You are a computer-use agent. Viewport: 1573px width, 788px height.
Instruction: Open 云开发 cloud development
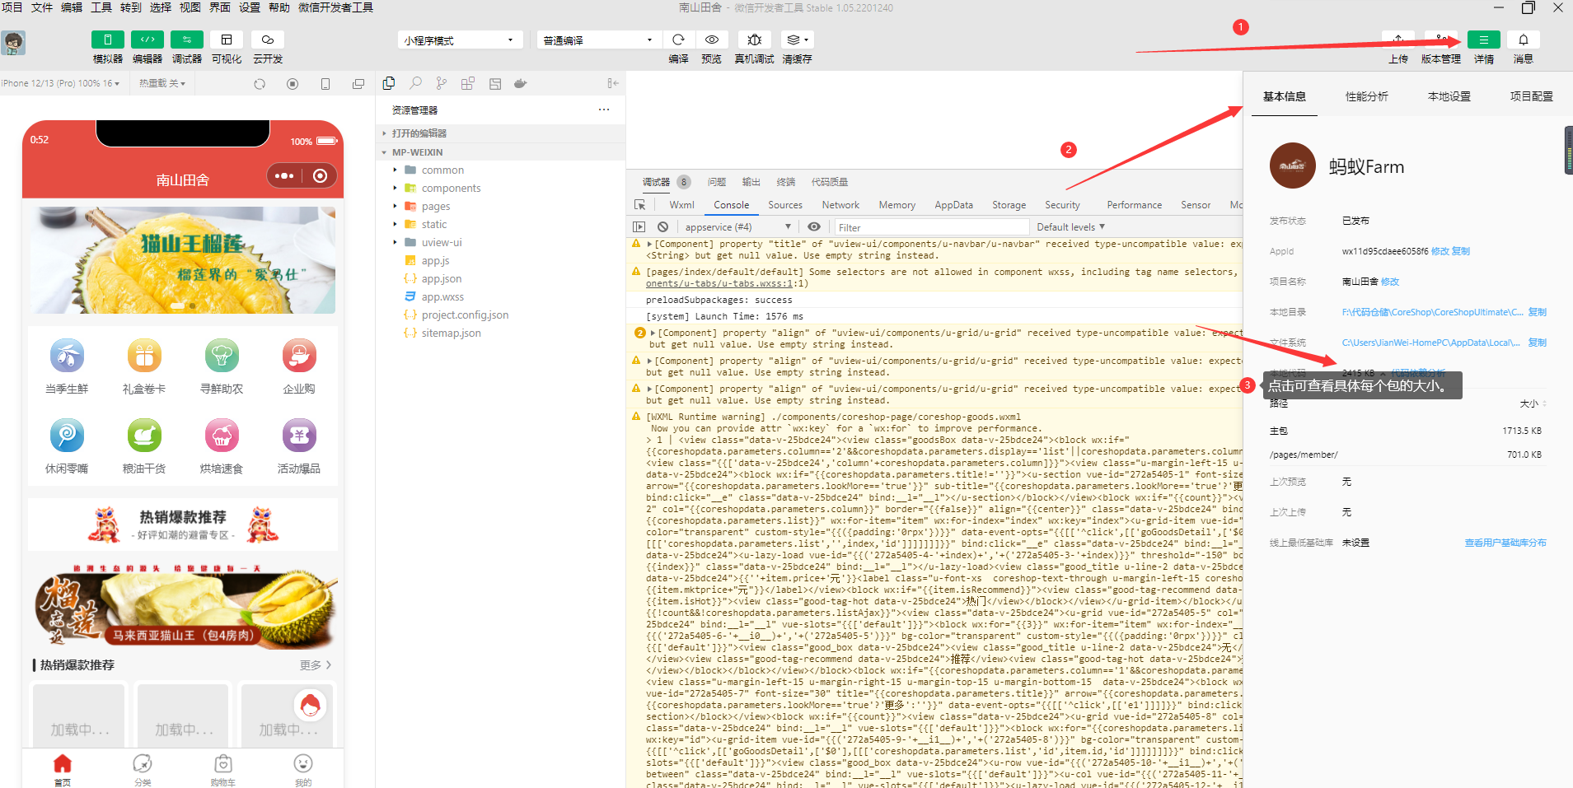point(268,40)
